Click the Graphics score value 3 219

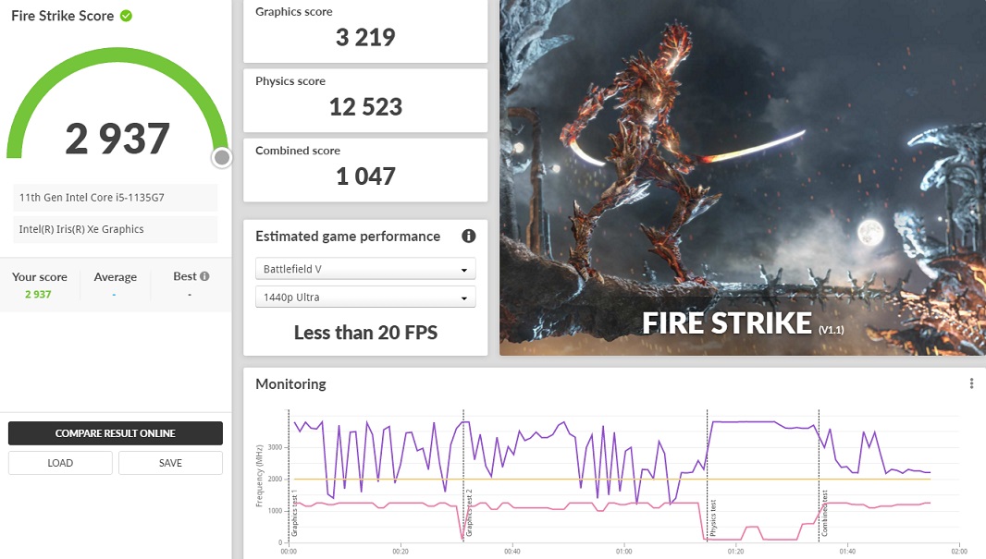point(365,38)
